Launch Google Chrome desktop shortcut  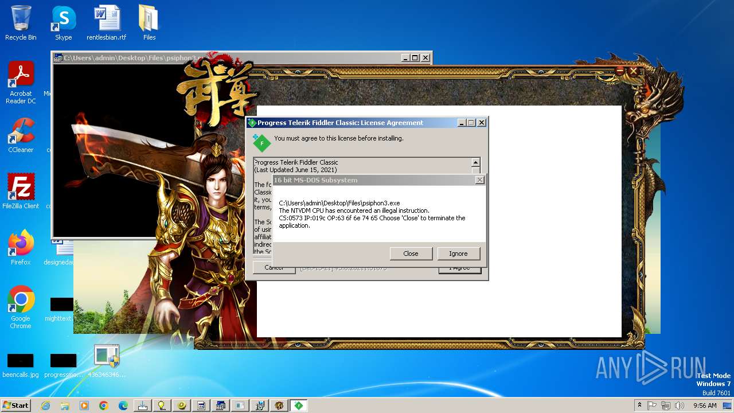(x=21, y=307)
